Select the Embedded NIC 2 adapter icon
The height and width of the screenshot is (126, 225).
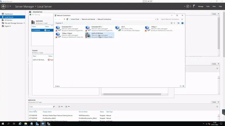pyautogui.click(x=88, y=29)
